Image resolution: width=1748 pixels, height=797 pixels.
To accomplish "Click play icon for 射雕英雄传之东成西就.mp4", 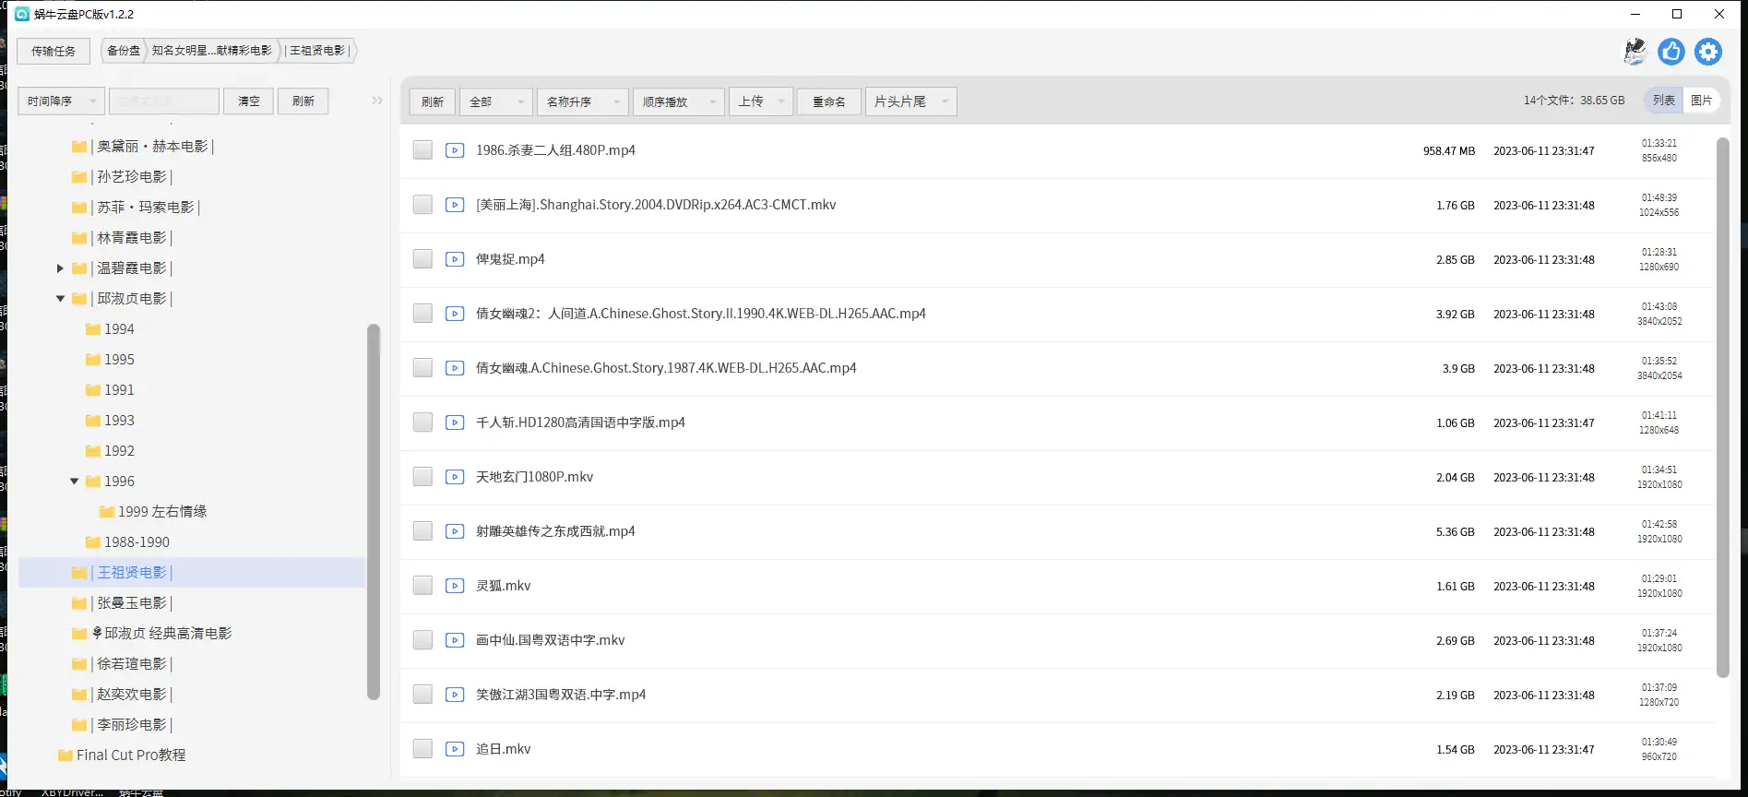I will (x=455, y=531).
